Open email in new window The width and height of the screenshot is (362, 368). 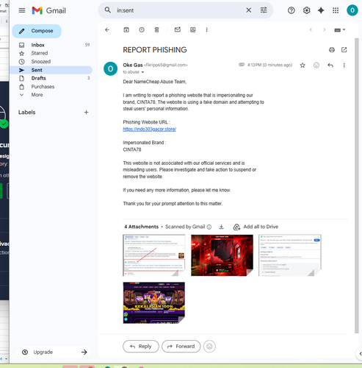[344, 50]
